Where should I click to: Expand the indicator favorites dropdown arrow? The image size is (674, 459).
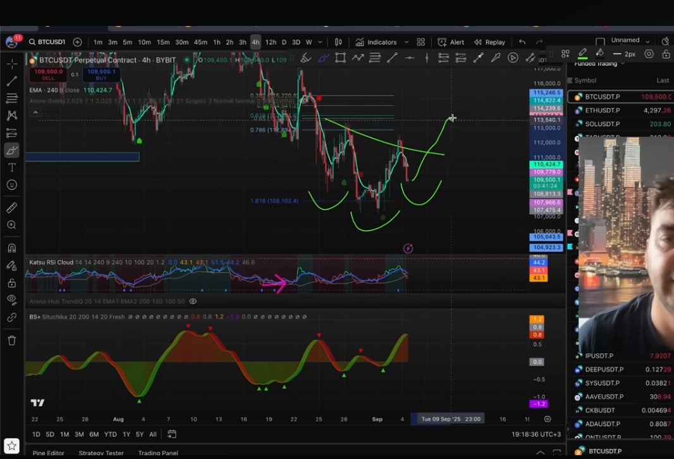(x=406, y=42)
